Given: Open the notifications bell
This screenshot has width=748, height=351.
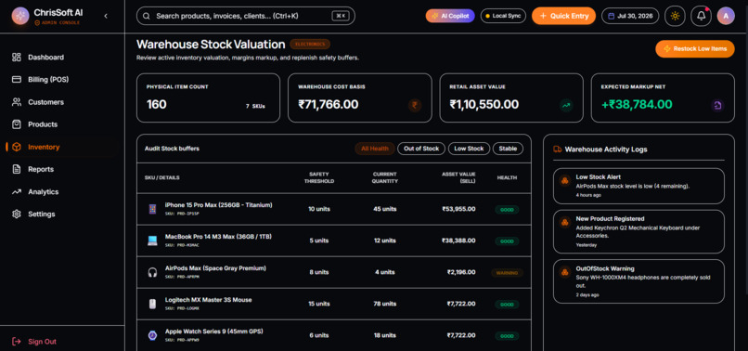Looking at the screenshot, I should (701, 16).
